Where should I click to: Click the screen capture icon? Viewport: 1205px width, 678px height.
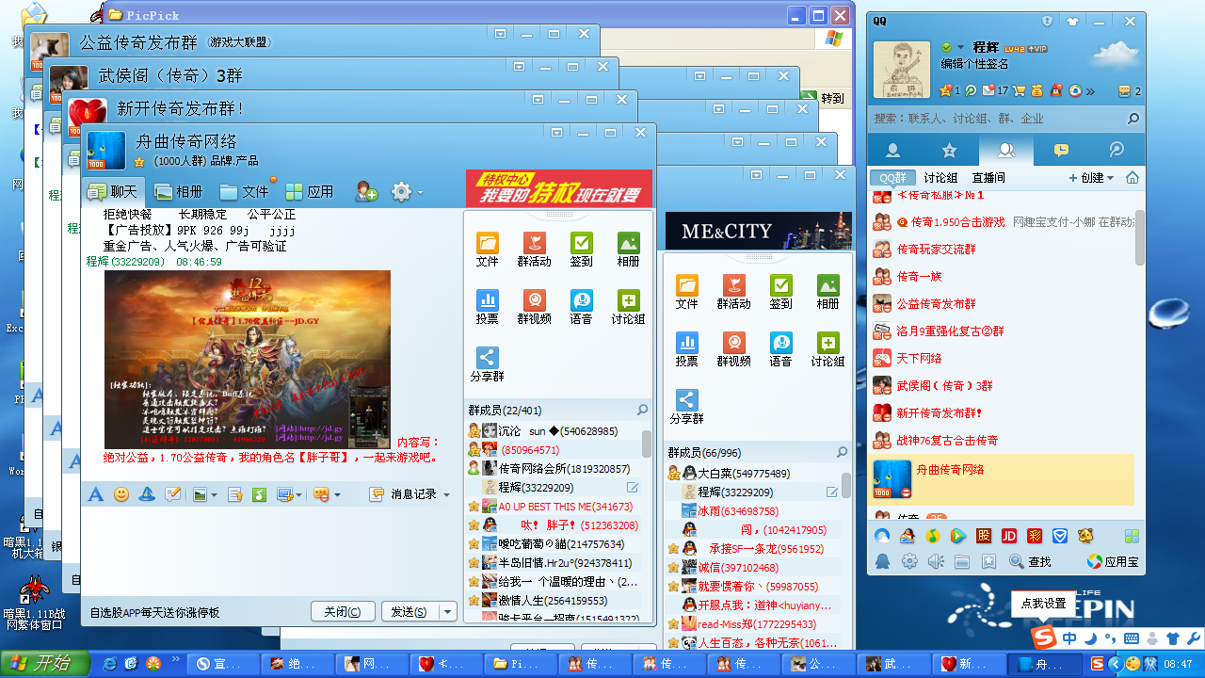coord(284,494)
